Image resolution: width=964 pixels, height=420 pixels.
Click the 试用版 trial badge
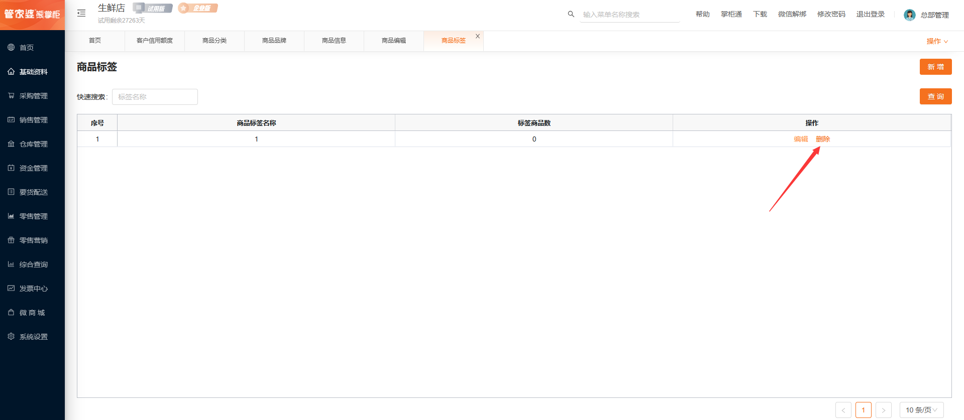pyautogui.click(x=152, y=8)
